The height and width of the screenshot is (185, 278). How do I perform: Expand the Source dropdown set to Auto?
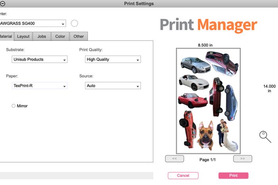[x=113, y=86]
